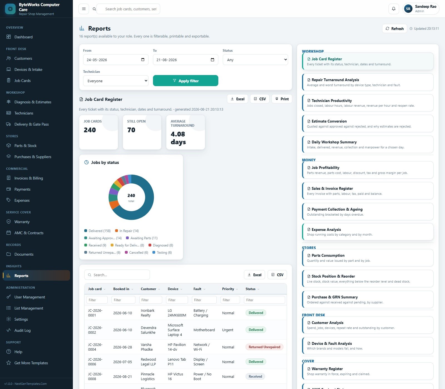Image resolution: width=445 pixels, height=389 pixels.
Task: Open the notifications bell
Action: click(x=394, y=9)
